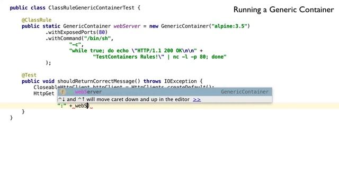Screen dimensions: 339x190
Task: Click the "/bin/sh" string argument
Action: coord(97,39)
